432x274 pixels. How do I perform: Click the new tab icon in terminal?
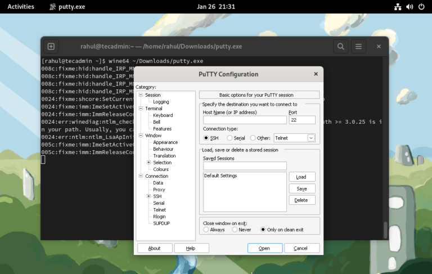(x=51, y=46)
